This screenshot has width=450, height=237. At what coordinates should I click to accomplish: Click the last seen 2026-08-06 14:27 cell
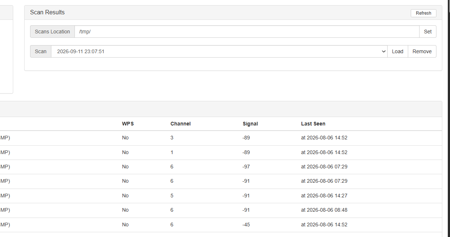click(324, 196)
